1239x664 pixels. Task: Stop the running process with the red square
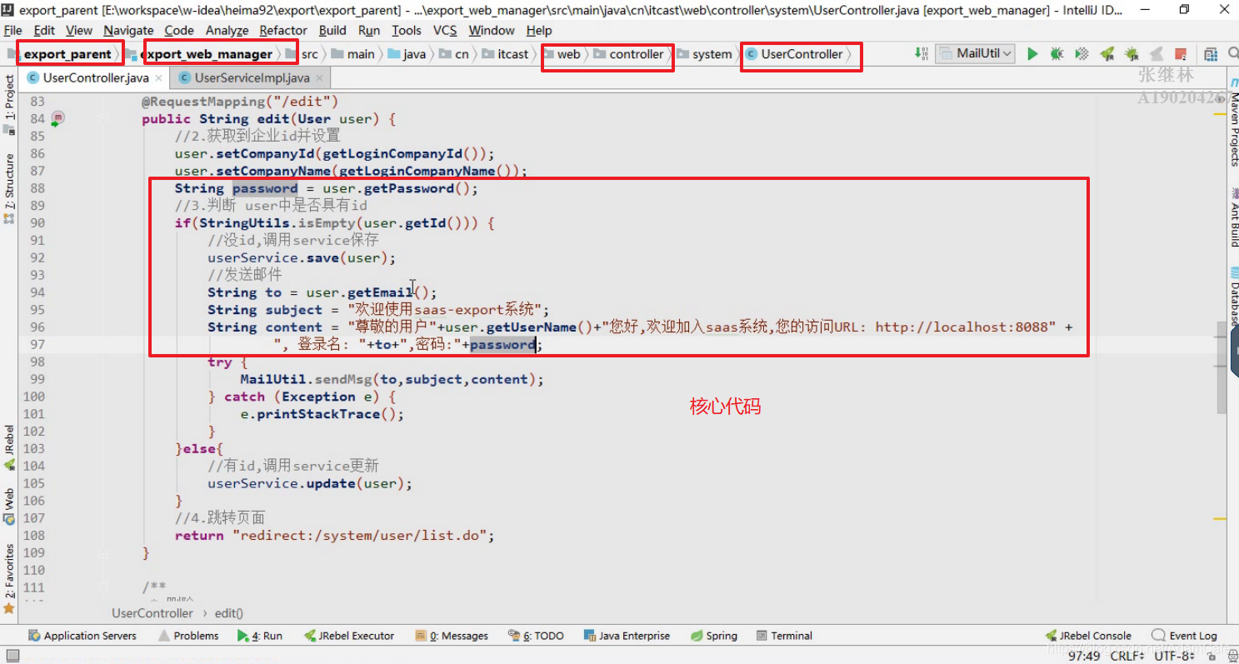click(1180, 54)
